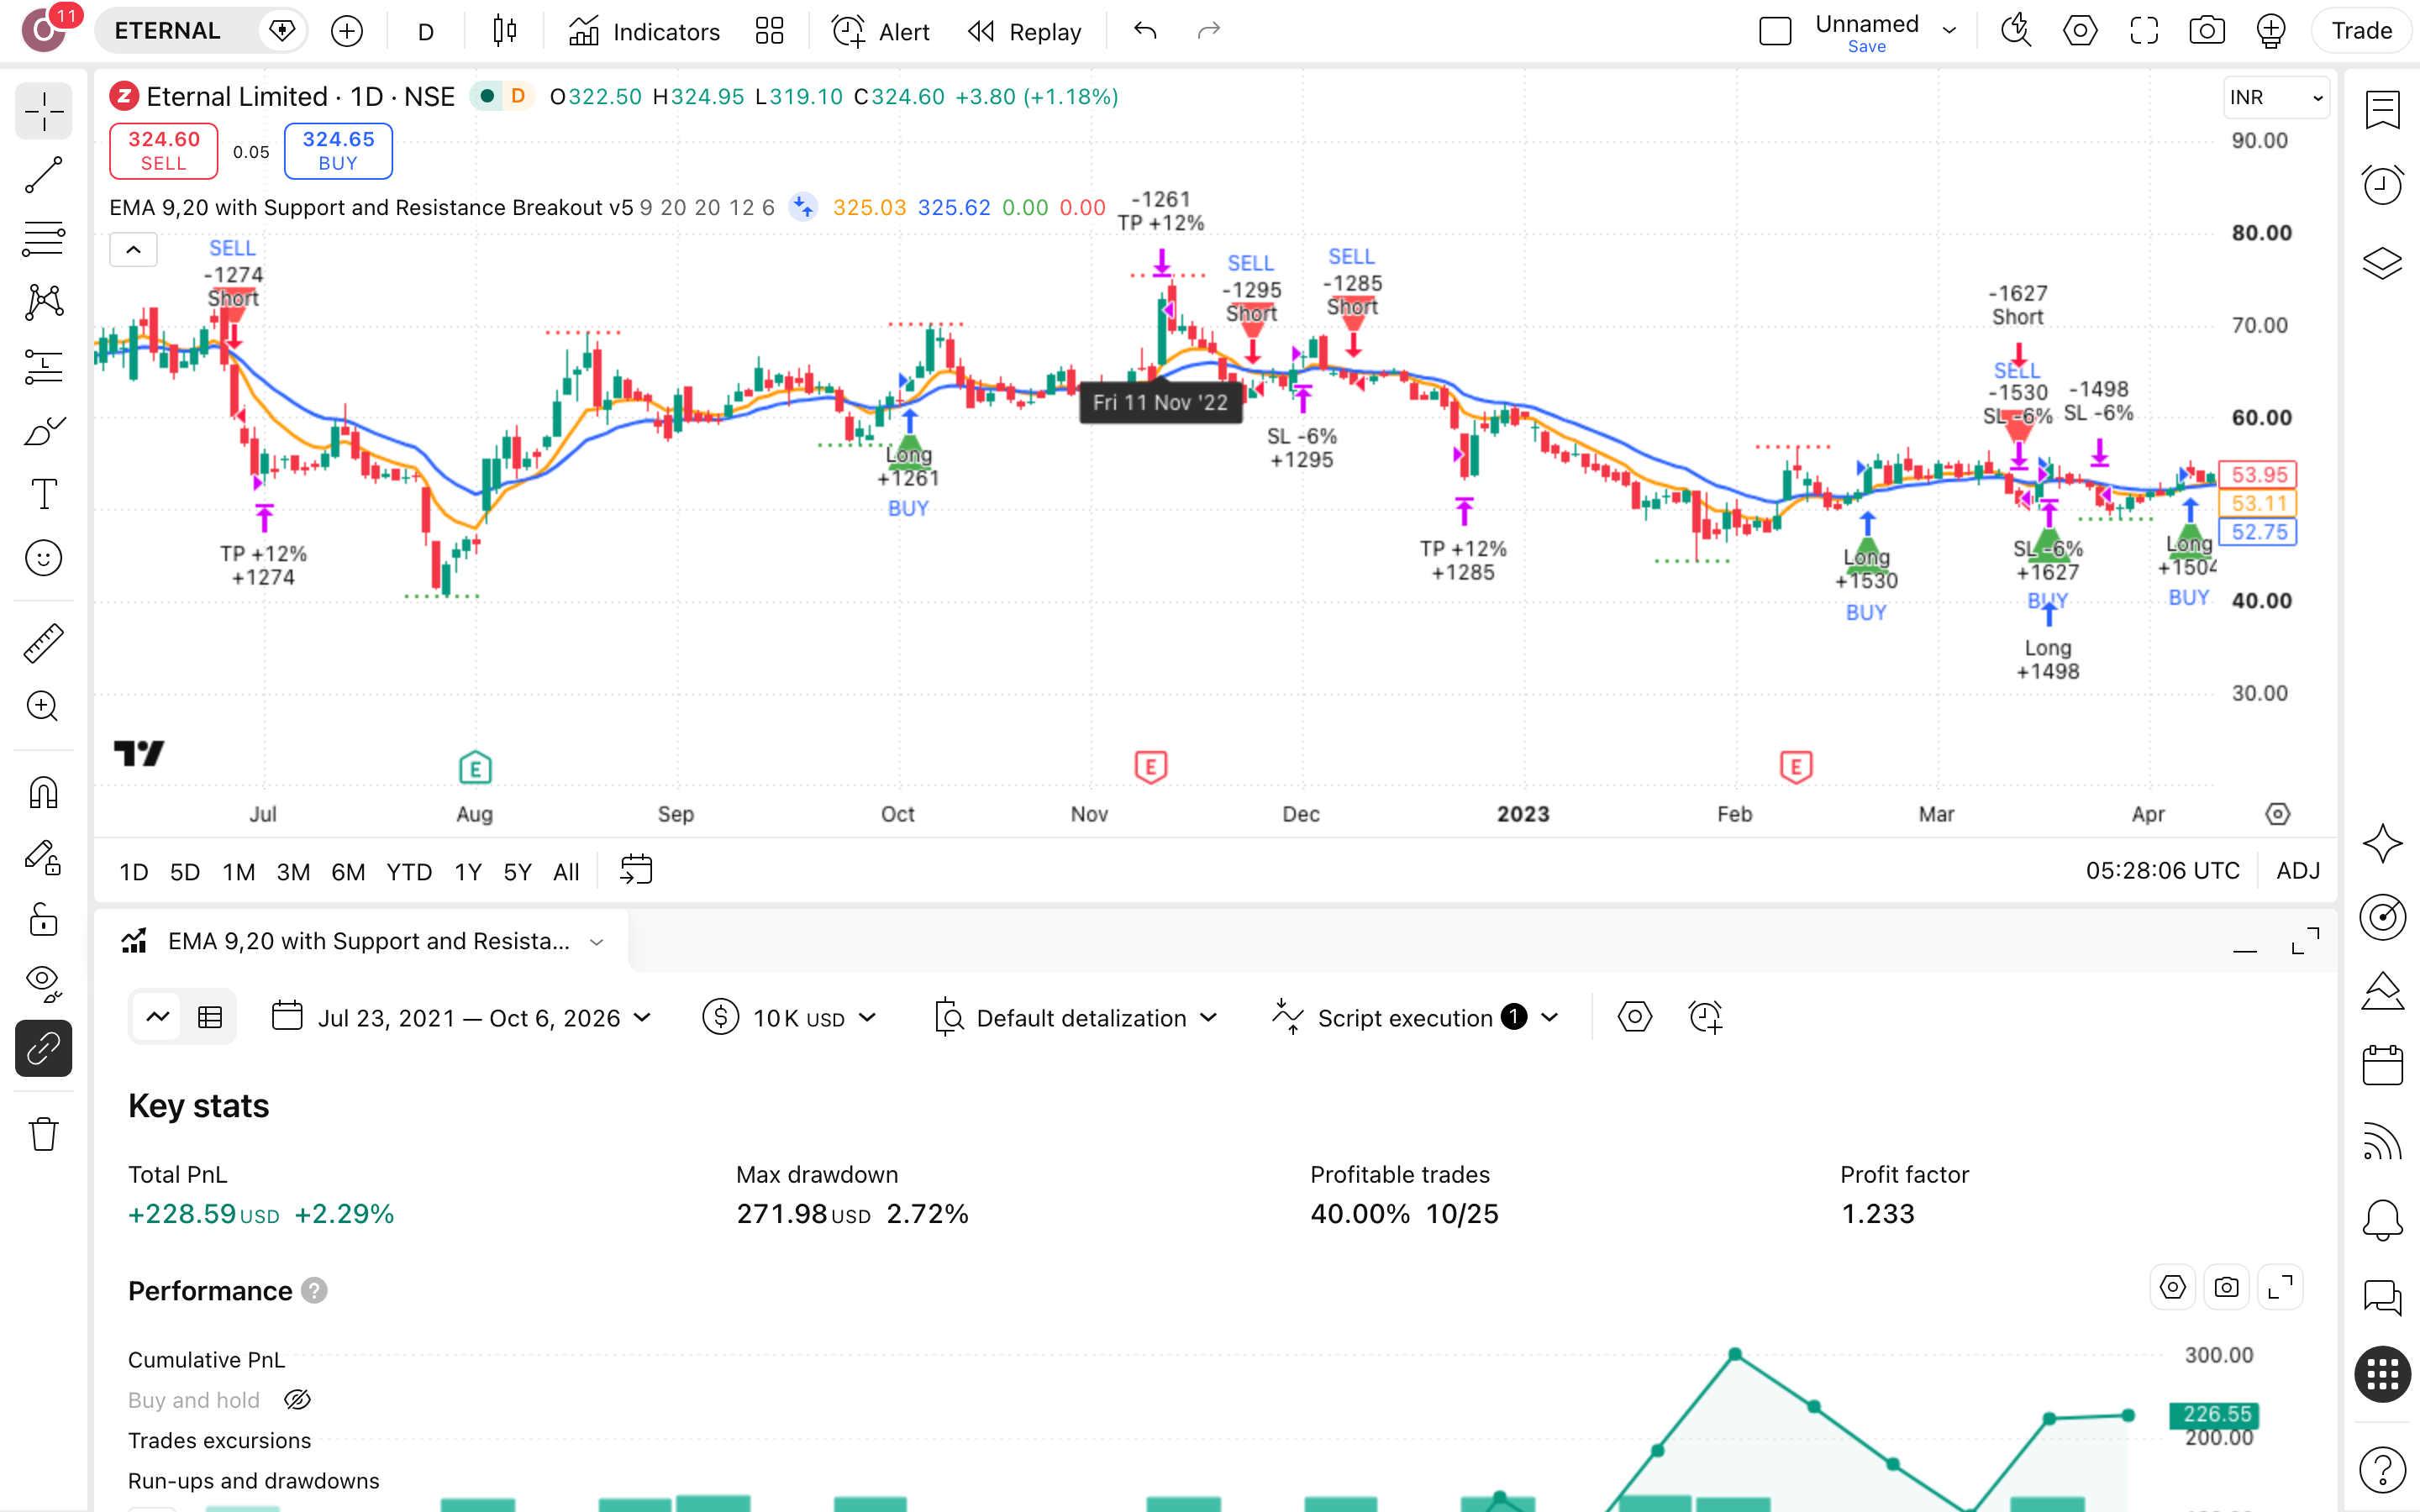Click the zoom in tool
The width and height of the screenshot is (2420, 1512).
pyautogui.click(x=44, y=707)
